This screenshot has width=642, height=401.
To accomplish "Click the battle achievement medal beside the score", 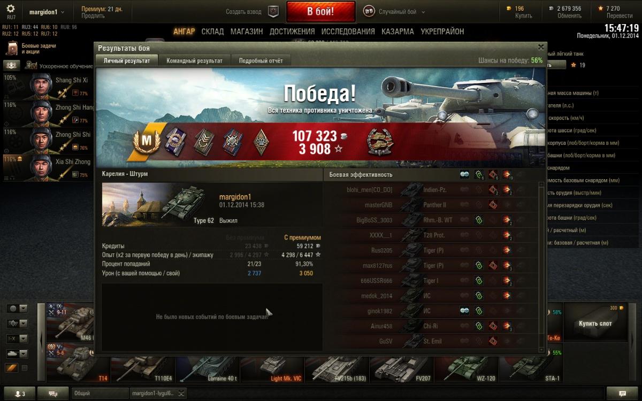I will 379,142.
